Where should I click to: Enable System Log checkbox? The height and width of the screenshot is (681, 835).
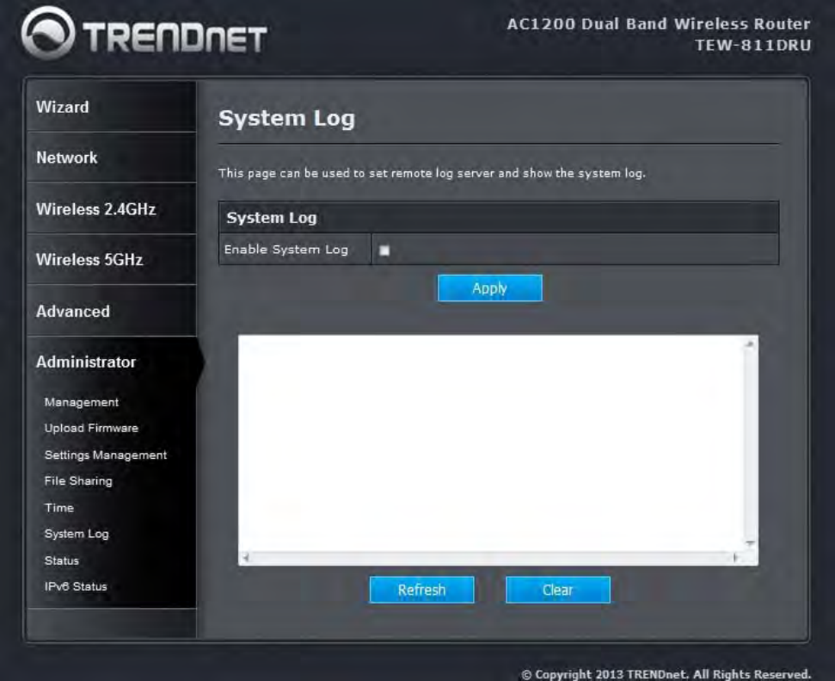(384, 251)
